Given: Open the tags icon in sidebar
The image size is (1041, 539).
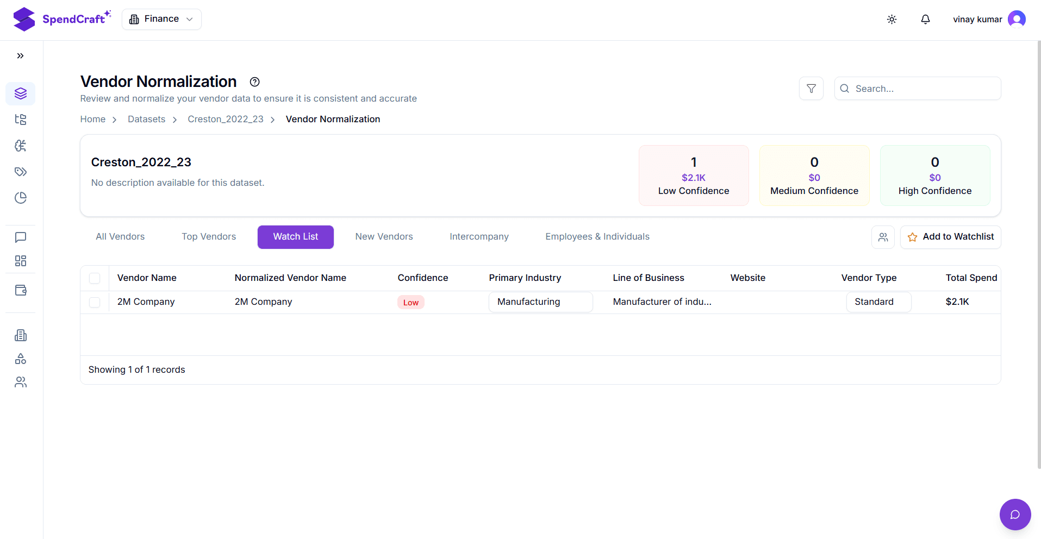Looking at the screenshot, I should (21, 172).
